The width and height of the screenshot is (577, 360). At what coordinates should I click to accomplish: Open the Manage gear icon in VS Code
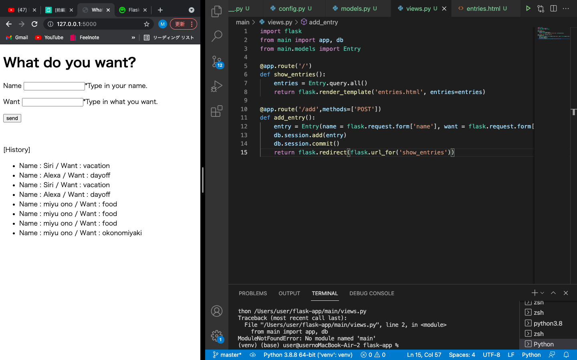216,336
